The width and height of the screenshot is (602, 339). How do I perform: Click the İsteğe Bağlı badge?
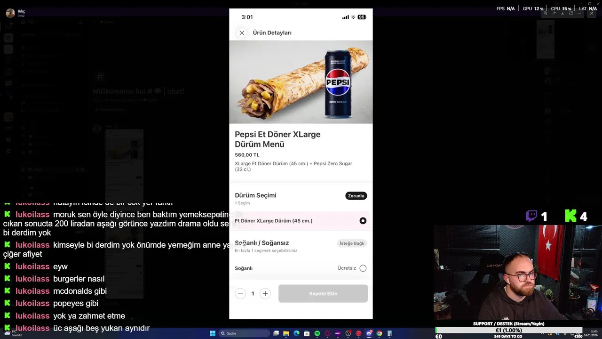coord(352,243)
